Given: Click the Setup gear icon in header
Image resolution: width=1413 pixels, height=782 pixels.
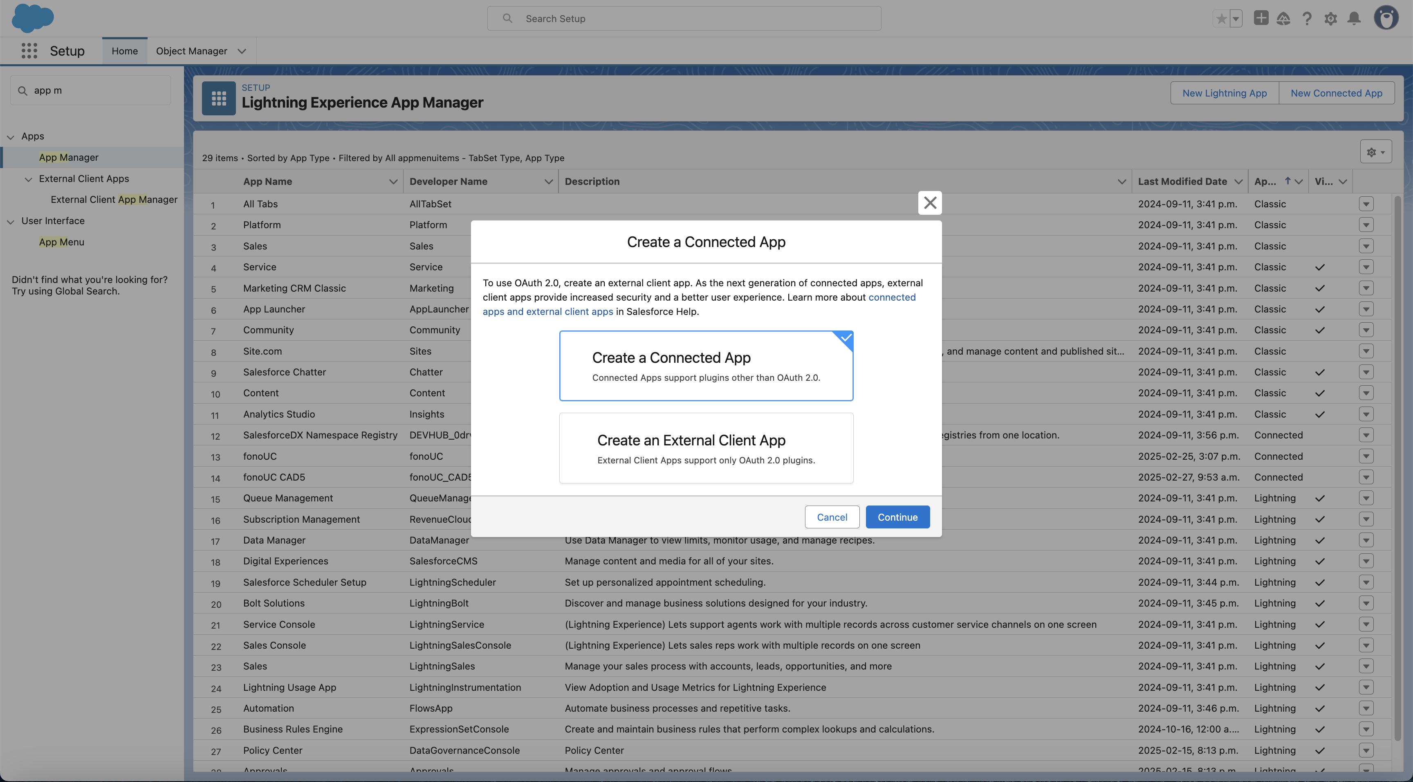Looking at the screenshot, I should [1331, 19].
